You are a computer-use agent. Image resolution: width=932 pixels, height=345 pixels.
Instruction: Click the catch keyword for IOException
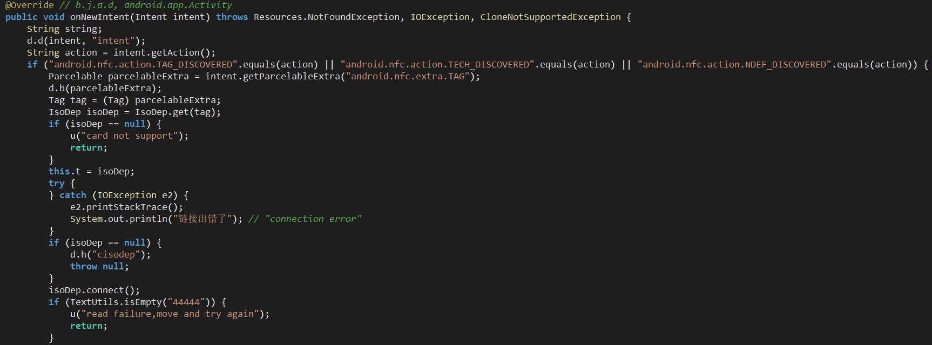pyautogui.click(x=73, y=195)
